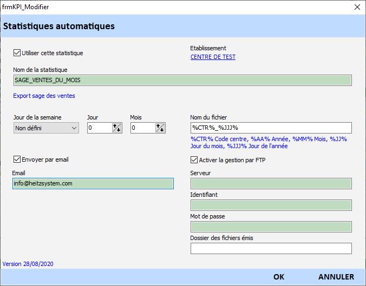Click the Jour number field

(100, 128)
